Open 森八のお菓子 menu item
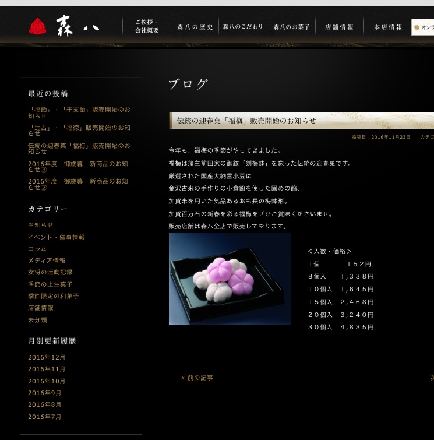Image resolution: width=434 pixels, height=440 pixels. pos(291,27)
